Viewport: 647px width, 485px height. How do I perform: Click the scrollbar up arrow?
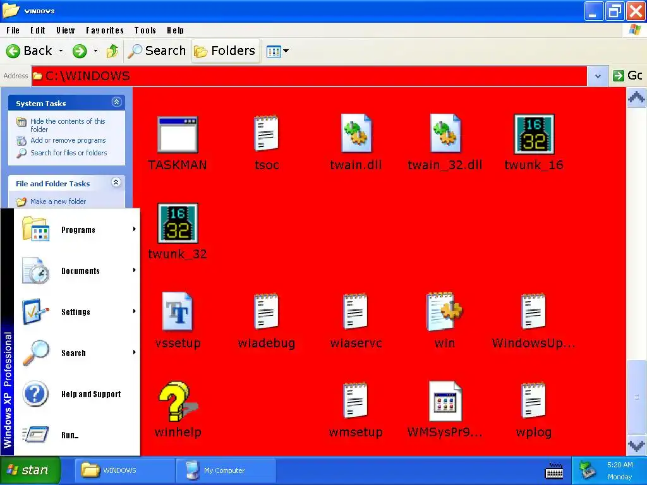[x=637, y=98]
